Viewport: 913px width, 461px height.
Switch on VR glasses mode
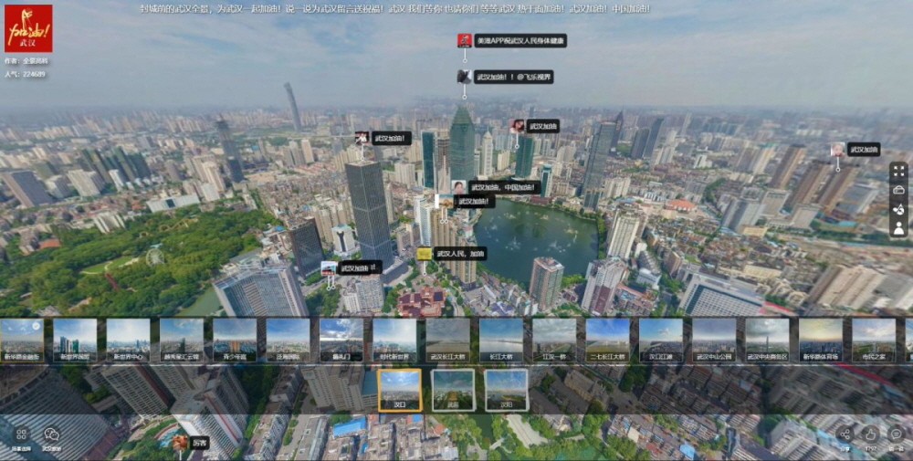898,190
